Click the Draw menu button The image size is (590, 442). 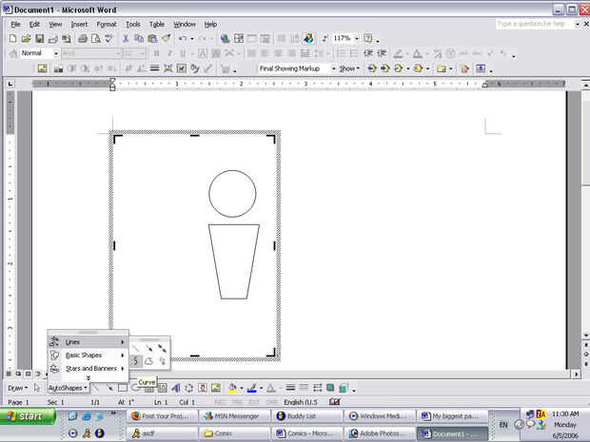tap(16, 388)
